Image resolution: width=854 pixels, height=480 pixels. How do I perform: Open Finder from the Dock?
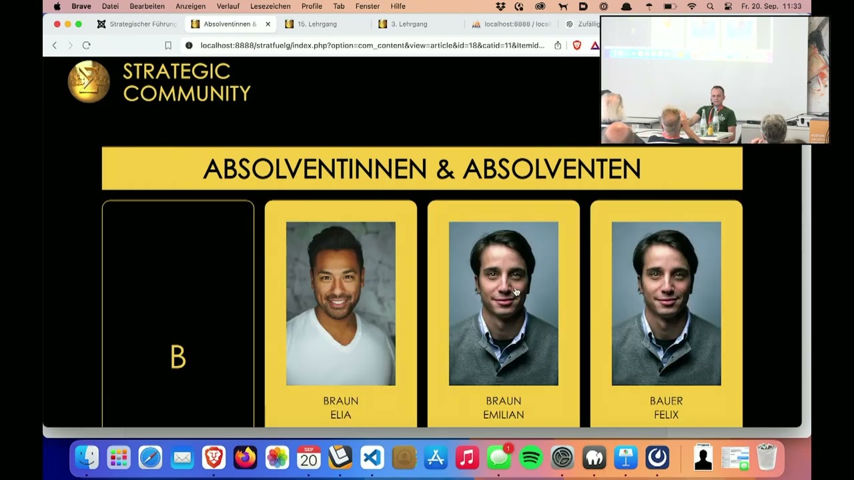(x=87, y=458)
